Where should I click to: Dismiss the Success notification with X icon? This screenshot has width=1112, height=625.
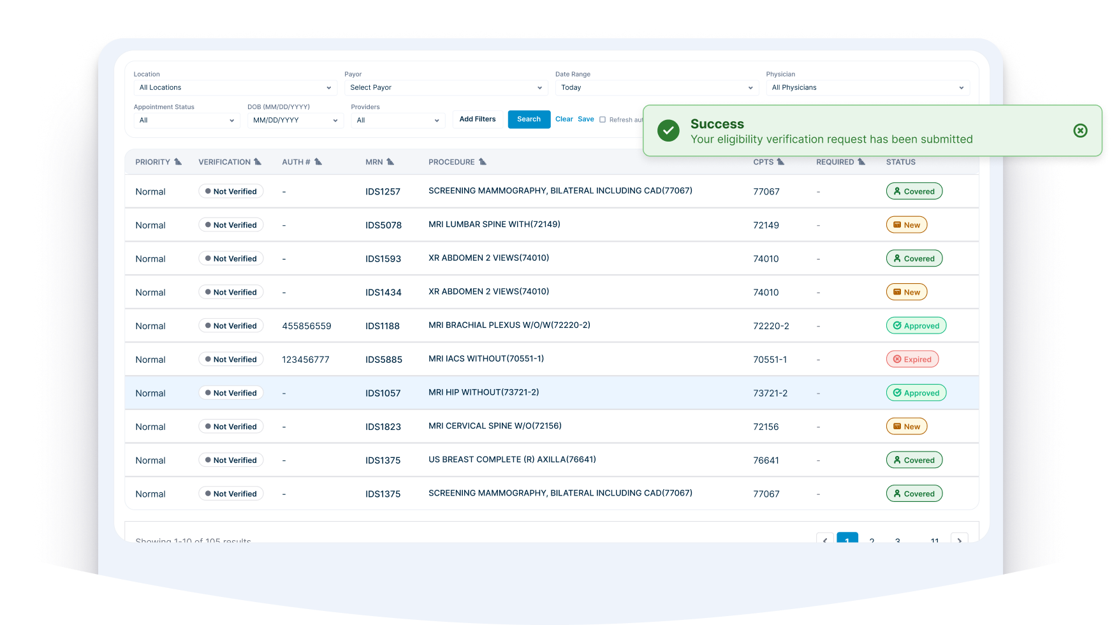click(1080, 131)
